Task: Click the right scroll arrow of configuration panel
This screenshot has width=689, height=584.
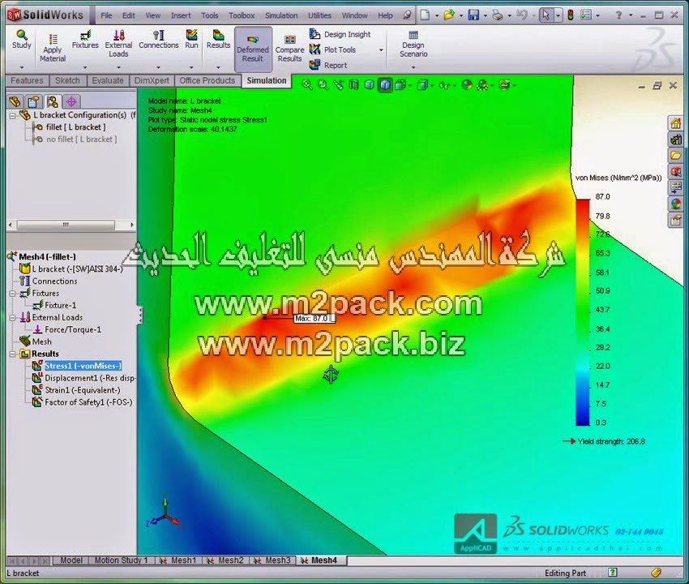Action: point(131,225)
